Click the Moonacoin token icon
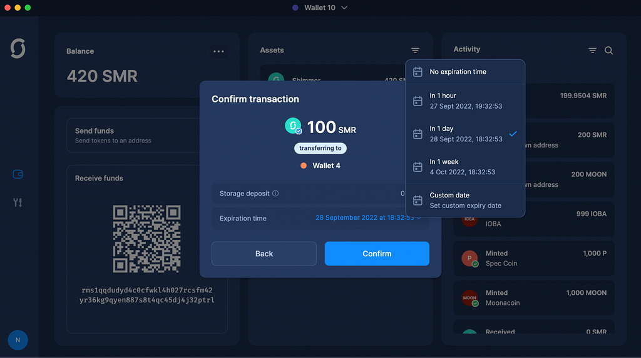641x358 pixels. tap(469, 298)
